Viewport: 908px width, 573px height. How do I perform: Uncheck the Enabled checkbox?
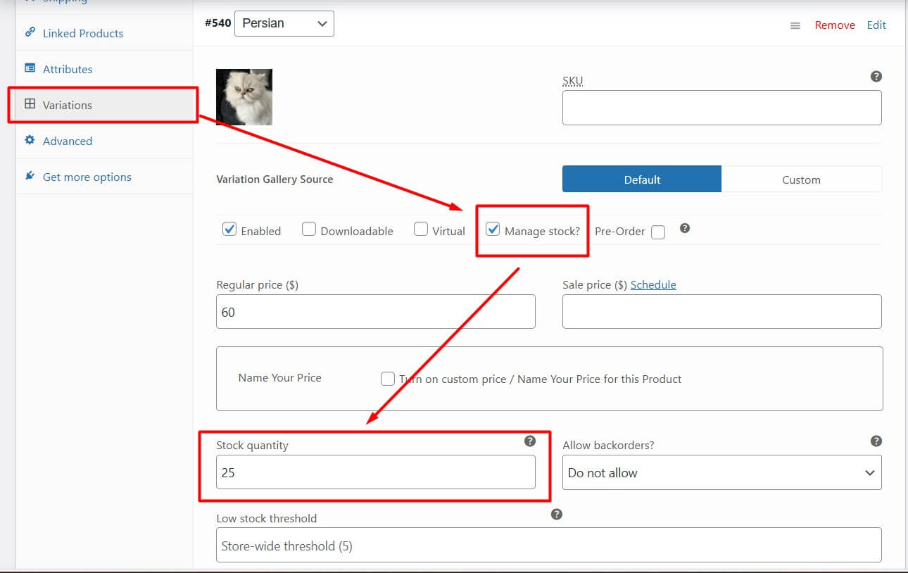[x=229, y=229]
